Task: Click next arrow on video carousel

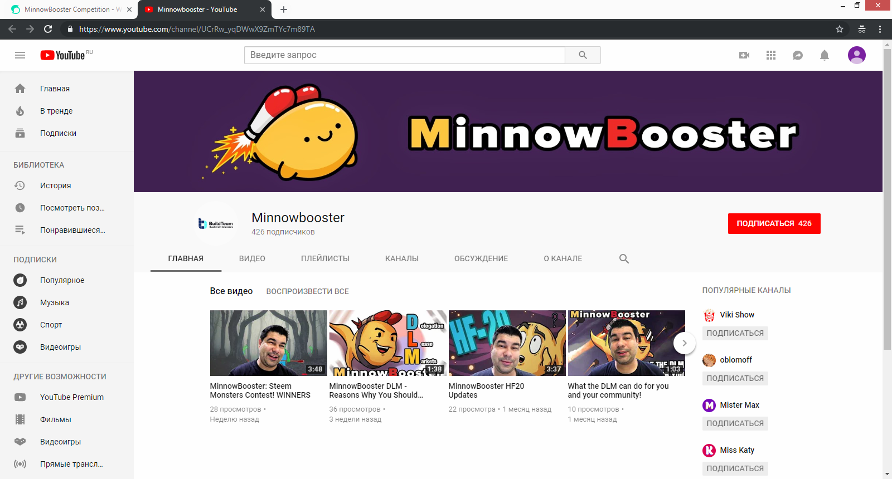Action: [685, 343]
